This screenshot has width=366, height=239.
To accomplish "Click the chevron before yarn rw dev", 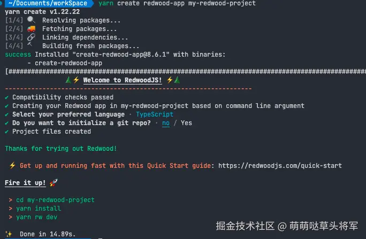I will (11, 217).
